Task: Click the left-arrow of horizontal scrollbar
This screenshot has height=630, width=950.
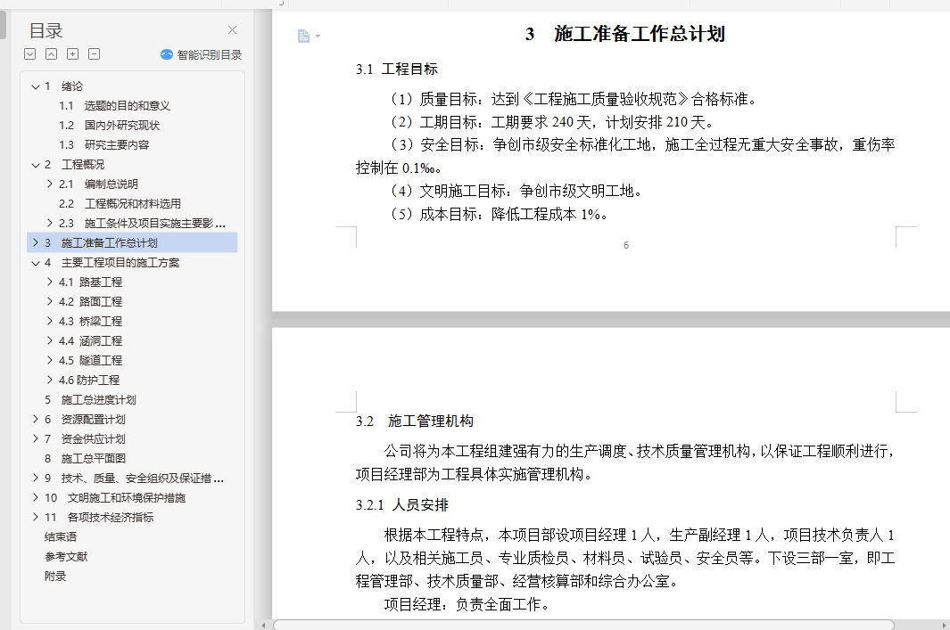Action: click(263, 625)
